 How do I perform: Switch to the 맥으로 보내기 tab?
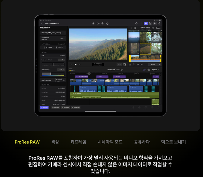point(174,142)
